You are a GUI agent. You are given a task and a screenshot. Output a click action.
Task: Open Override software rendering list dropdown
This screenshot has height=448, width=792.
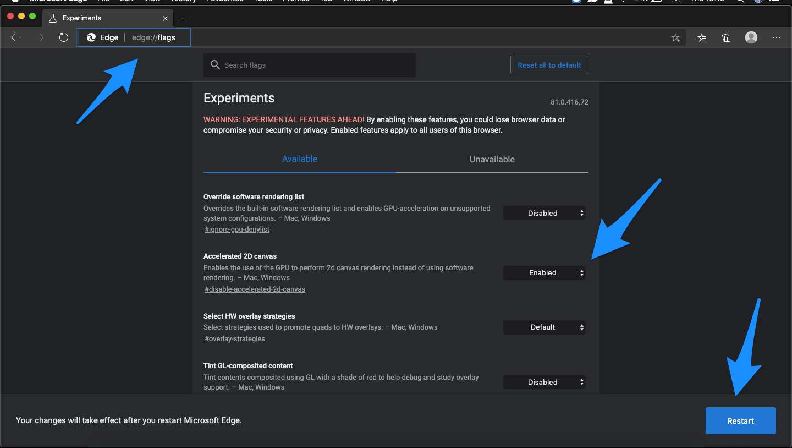(544, 213)
